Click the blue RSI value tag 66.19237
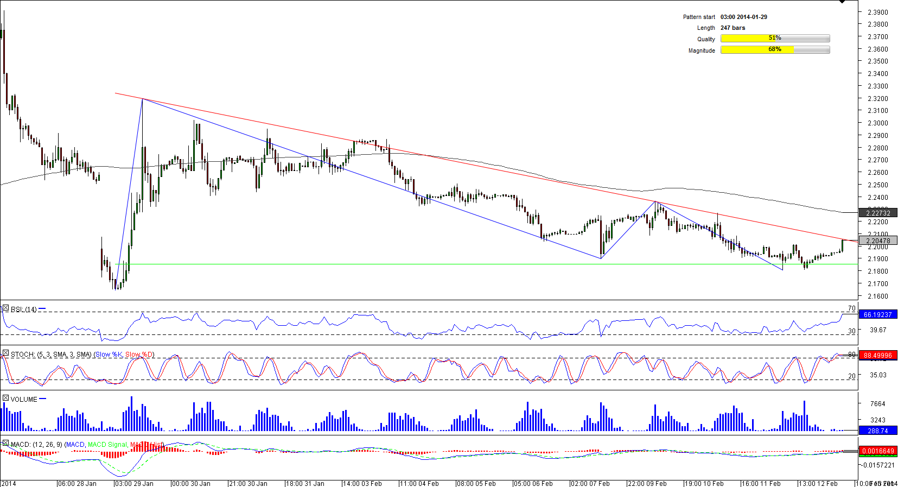Screen dimensions: 898x487 [877, 314]
